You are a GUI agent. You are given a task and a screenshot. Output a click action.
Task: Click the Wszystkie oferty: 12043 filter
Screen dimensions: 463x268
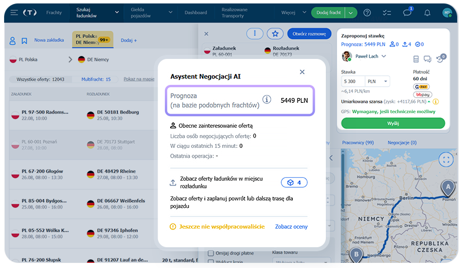point(41,79)
